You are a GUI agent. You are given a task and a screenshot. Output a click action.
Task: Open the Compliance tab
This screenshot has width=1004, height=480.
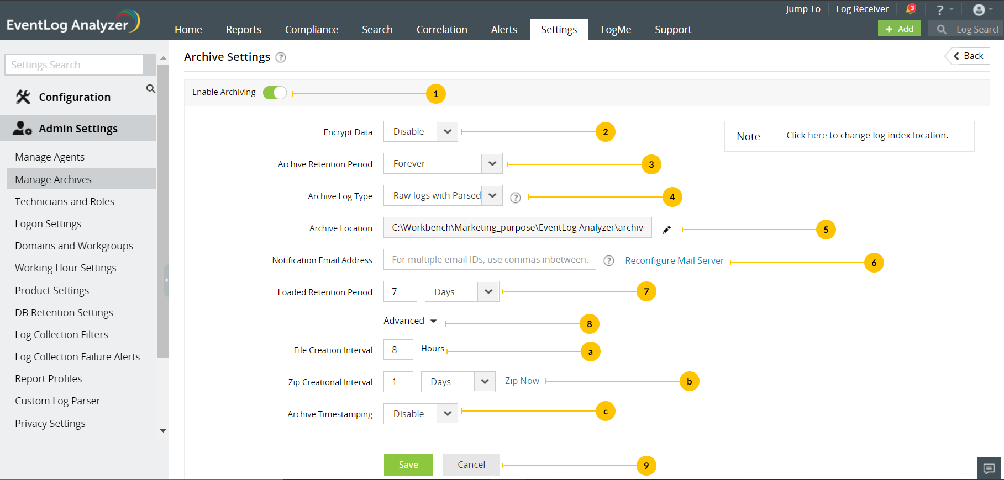(312, 29)
